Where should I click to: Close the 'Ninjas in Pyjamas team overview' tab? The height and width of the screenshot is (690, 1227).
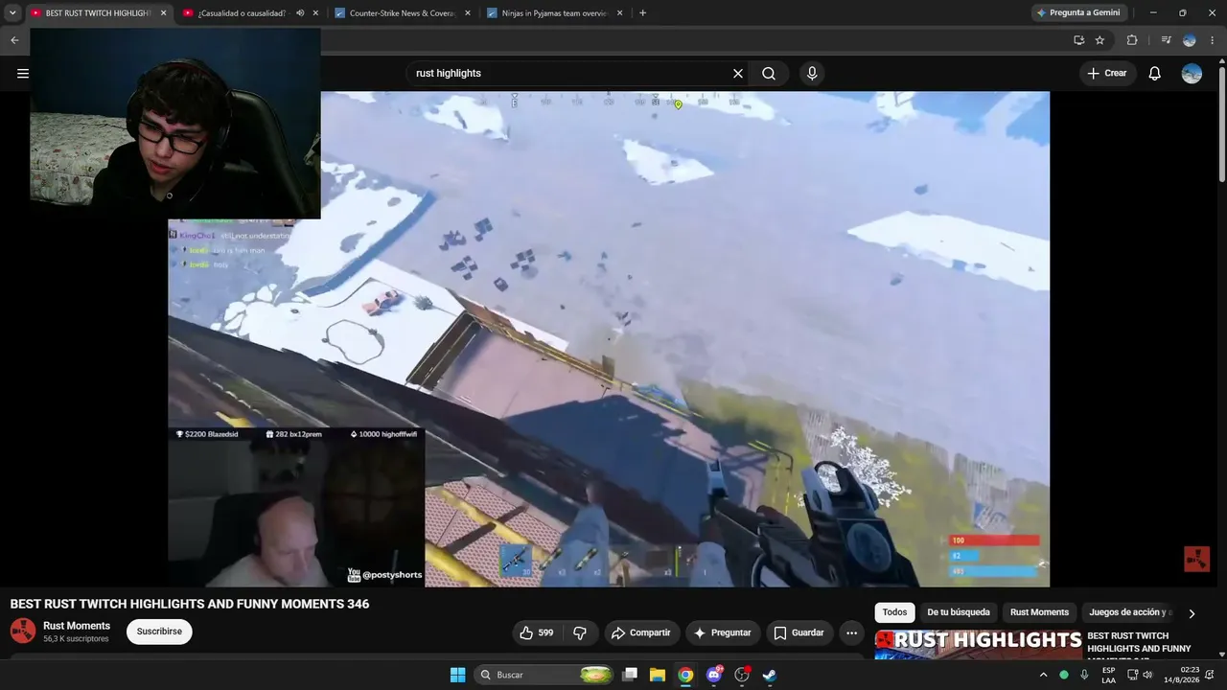(x=620, y=13)
